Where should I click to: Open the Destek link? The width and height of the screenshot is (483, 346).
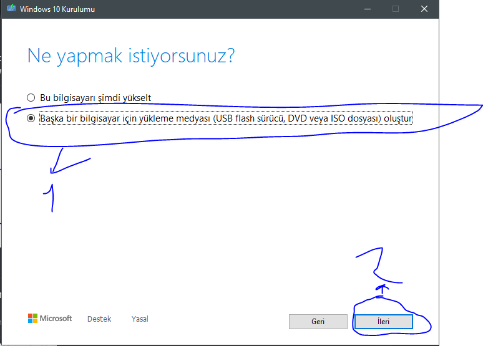tap(99, 319)
